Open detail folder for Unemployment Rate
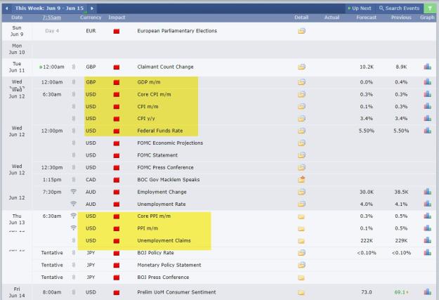The width and height of the screenshot is (439, 300). (x=301, y=204)
